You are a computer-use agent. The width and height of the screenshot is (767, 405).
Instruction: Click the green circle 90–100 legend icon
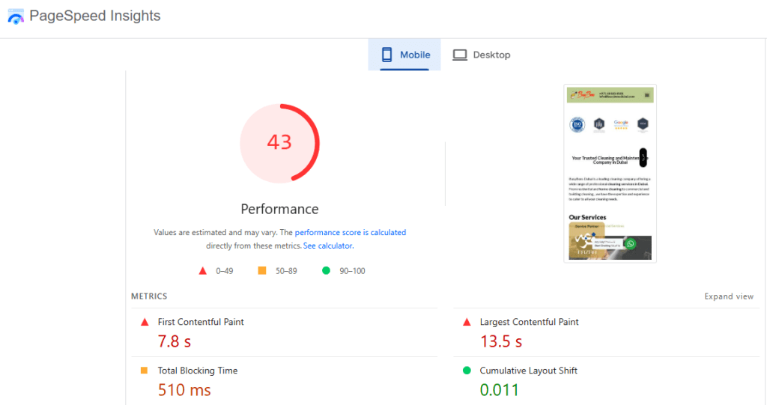pos(327,270)
